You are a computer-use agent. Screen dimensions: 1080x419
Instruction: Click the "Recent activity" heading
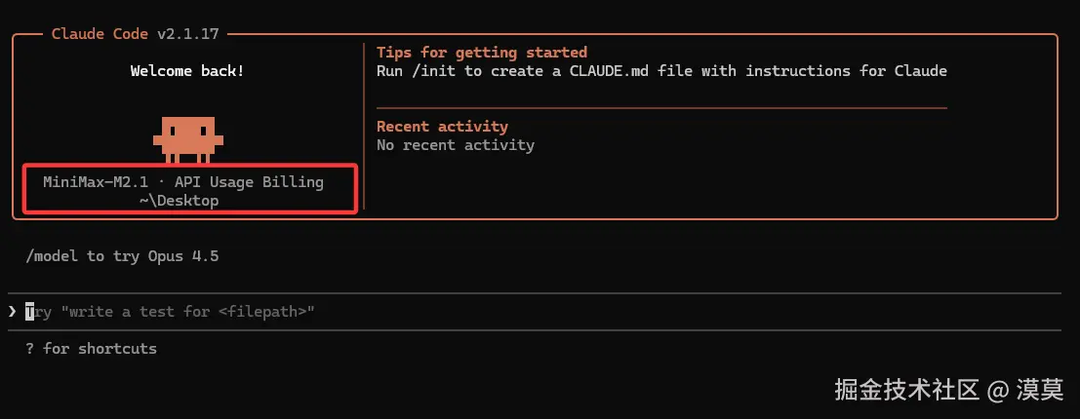click(442, 127)
